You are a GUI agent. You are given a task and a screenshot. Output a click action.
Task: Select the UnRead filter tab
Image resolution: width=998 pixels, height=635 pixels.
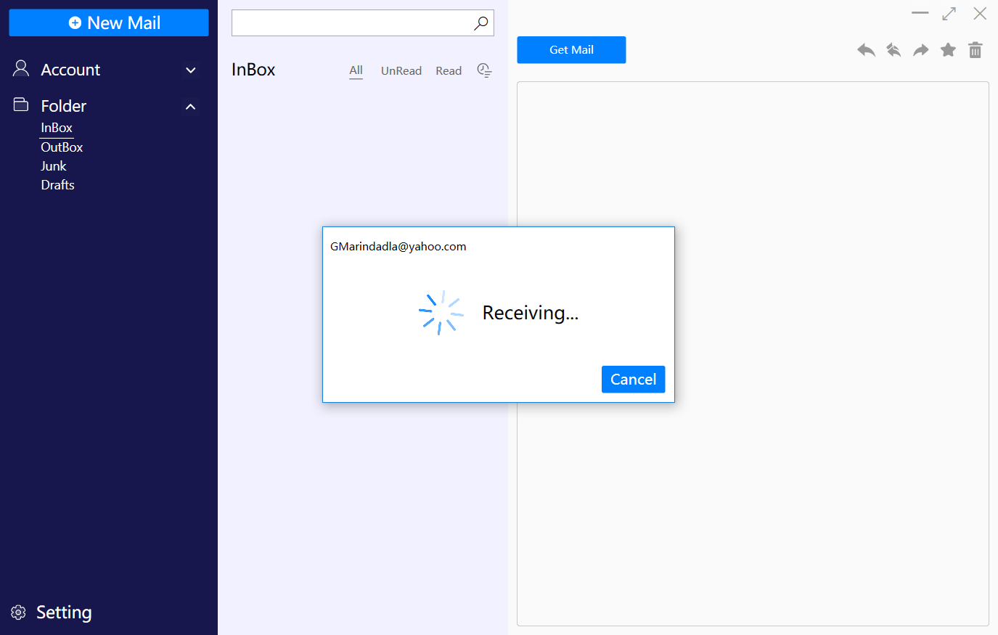(x=401, y=70)
